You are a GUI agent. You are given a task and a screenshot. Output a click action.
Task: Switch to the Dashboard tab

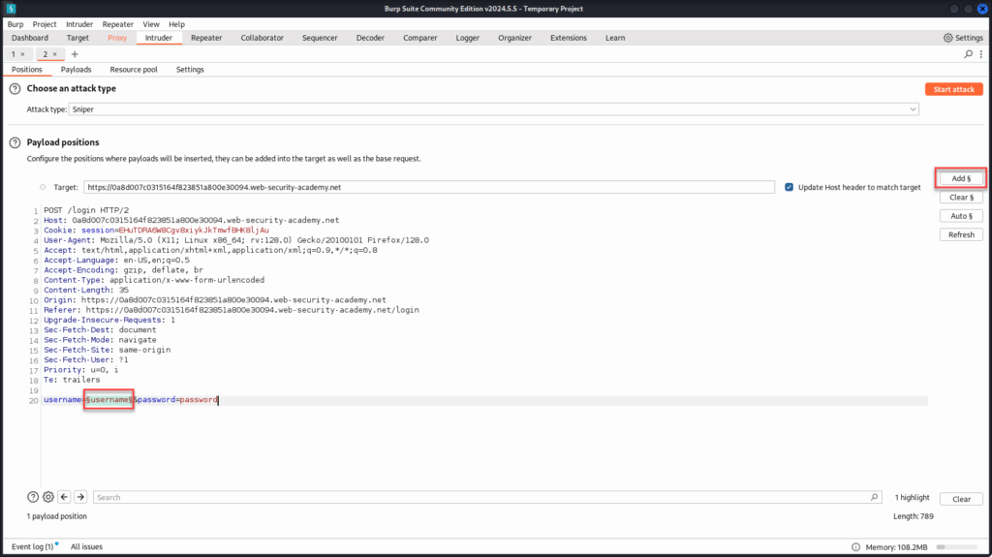point(30,38)
